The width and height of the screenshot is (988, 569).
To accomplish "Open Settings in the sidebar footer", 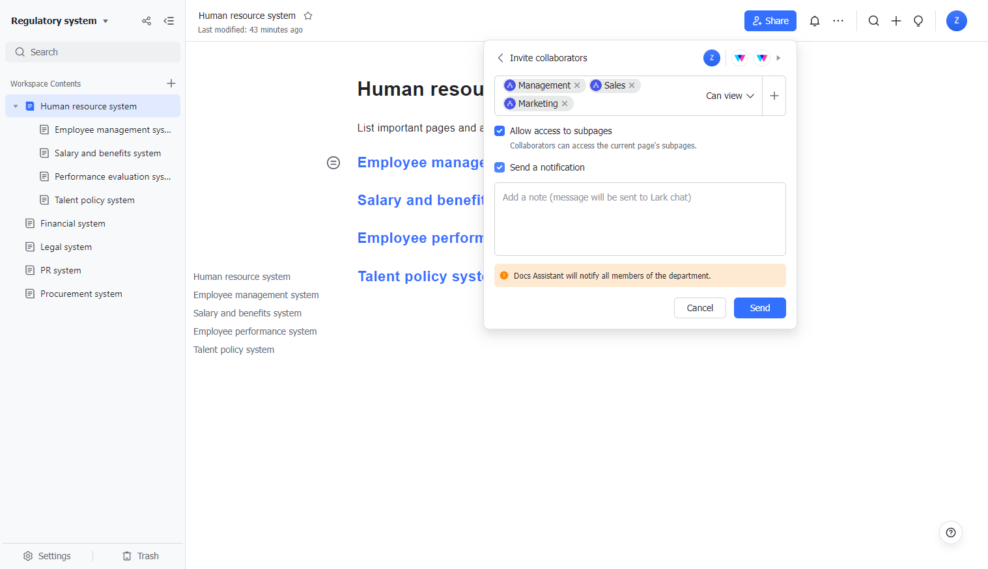I will pyautogui.click(x=47, y=556).
